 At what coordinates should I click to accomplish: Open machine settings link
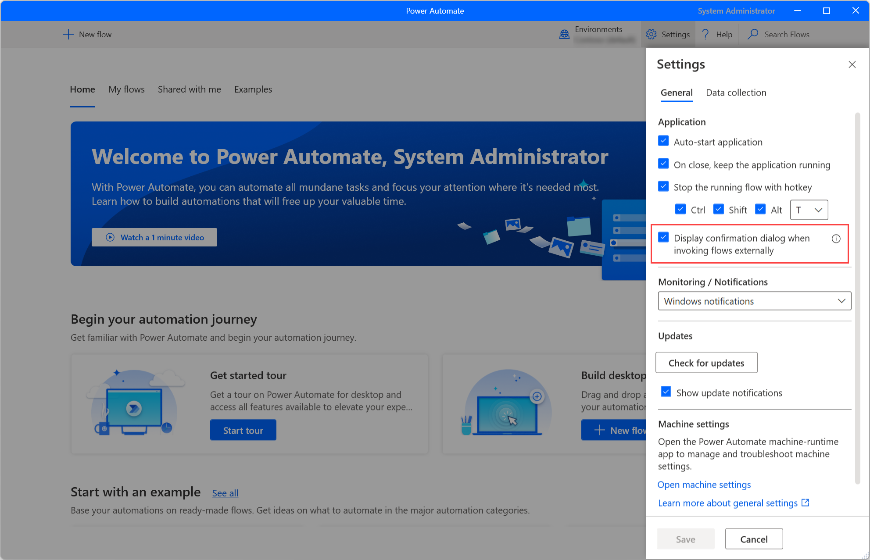click(x=704, y=484)
